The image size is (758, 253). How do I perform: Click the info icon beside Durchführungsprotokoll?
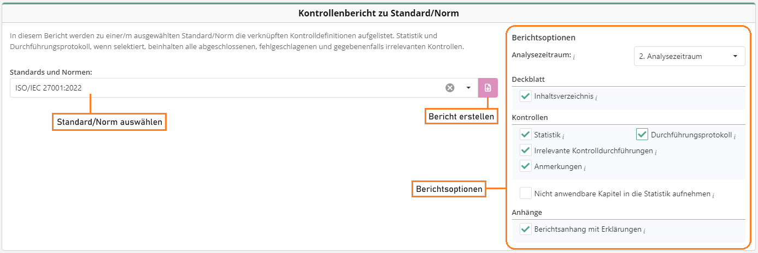pyautogui.click(x=735, y=136)
